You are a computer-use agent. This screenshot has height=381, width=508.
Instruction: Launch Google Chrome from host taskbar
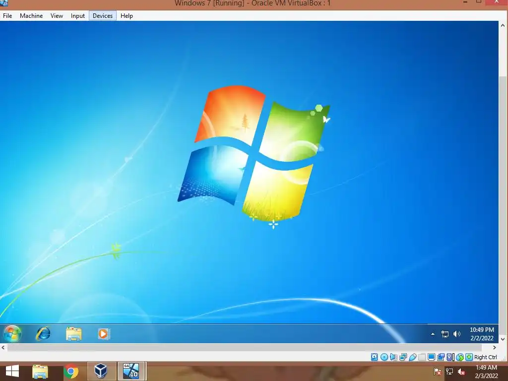[71, 371]
